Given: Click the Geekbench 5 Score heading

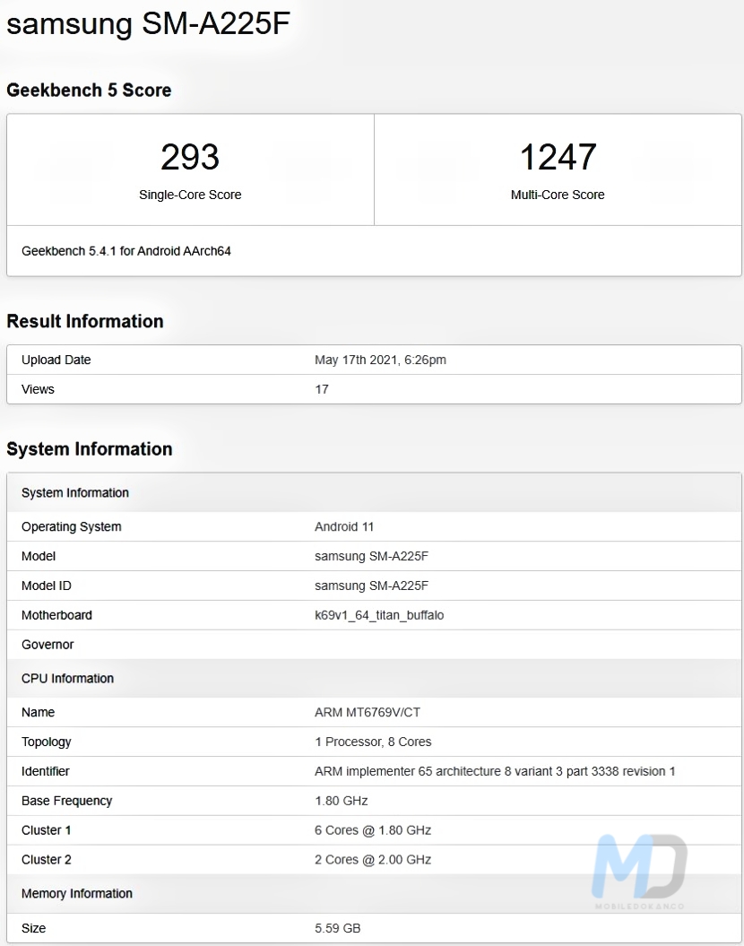Looking at the screenshot, I should point(89,91).
